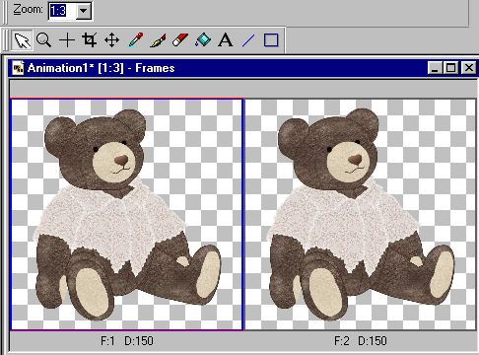Select frame 1 teddy bear thumbnail
The height and width of the screenshot is (355, 479).
(127, 214)
